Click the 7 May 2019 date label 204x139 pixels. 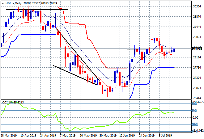tap(67, 136)
